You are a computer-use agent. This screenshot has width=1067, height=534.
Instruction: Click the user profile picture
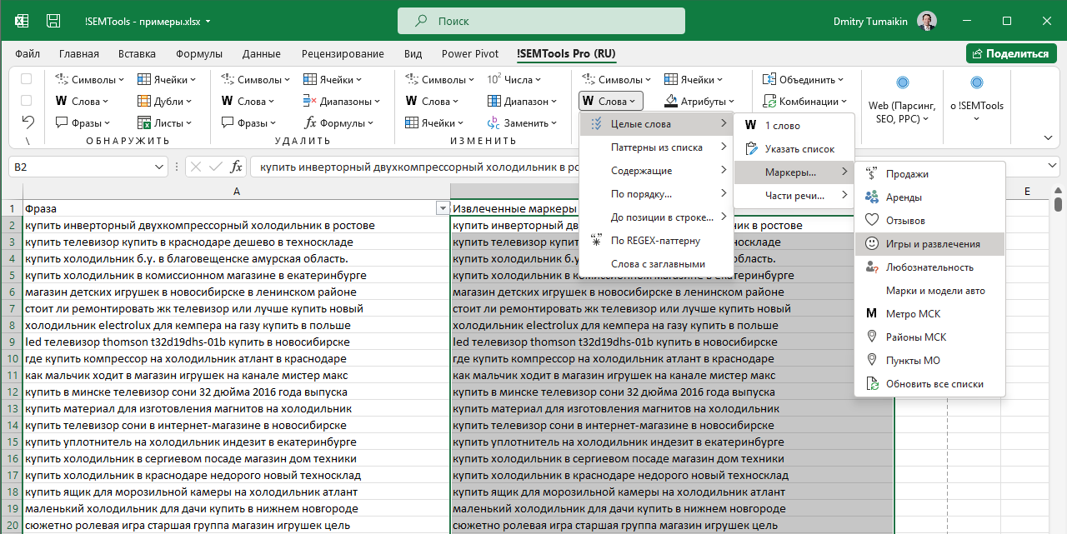click(926, 21)
